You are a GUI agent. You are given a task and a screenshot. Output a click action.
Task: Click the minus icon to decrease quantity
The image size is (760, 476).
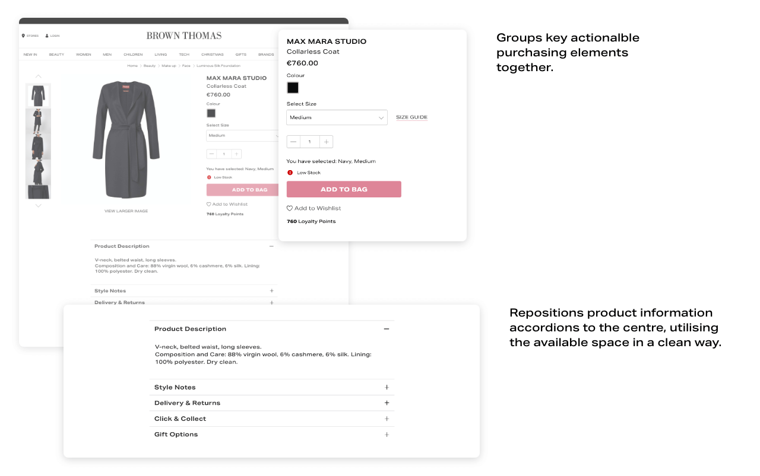[x=293, y=142]
